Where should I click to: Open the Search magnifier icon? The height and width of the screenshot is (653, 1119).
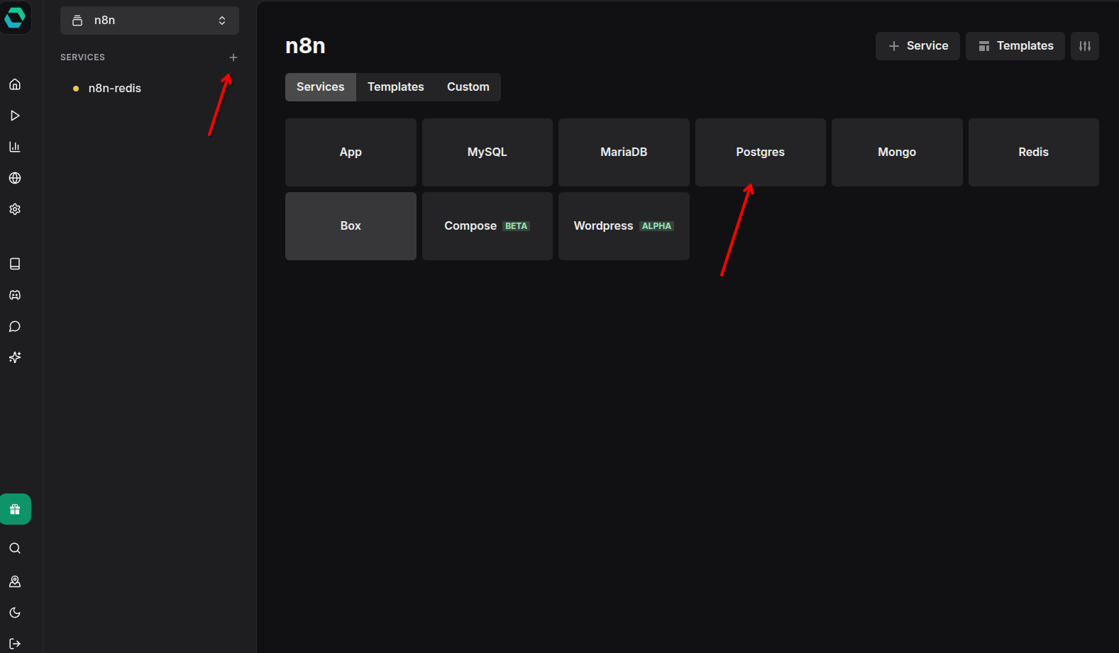pos(15,548)
